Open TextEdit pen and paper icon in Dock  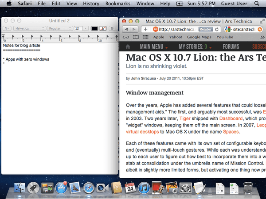tap(199, 188)
